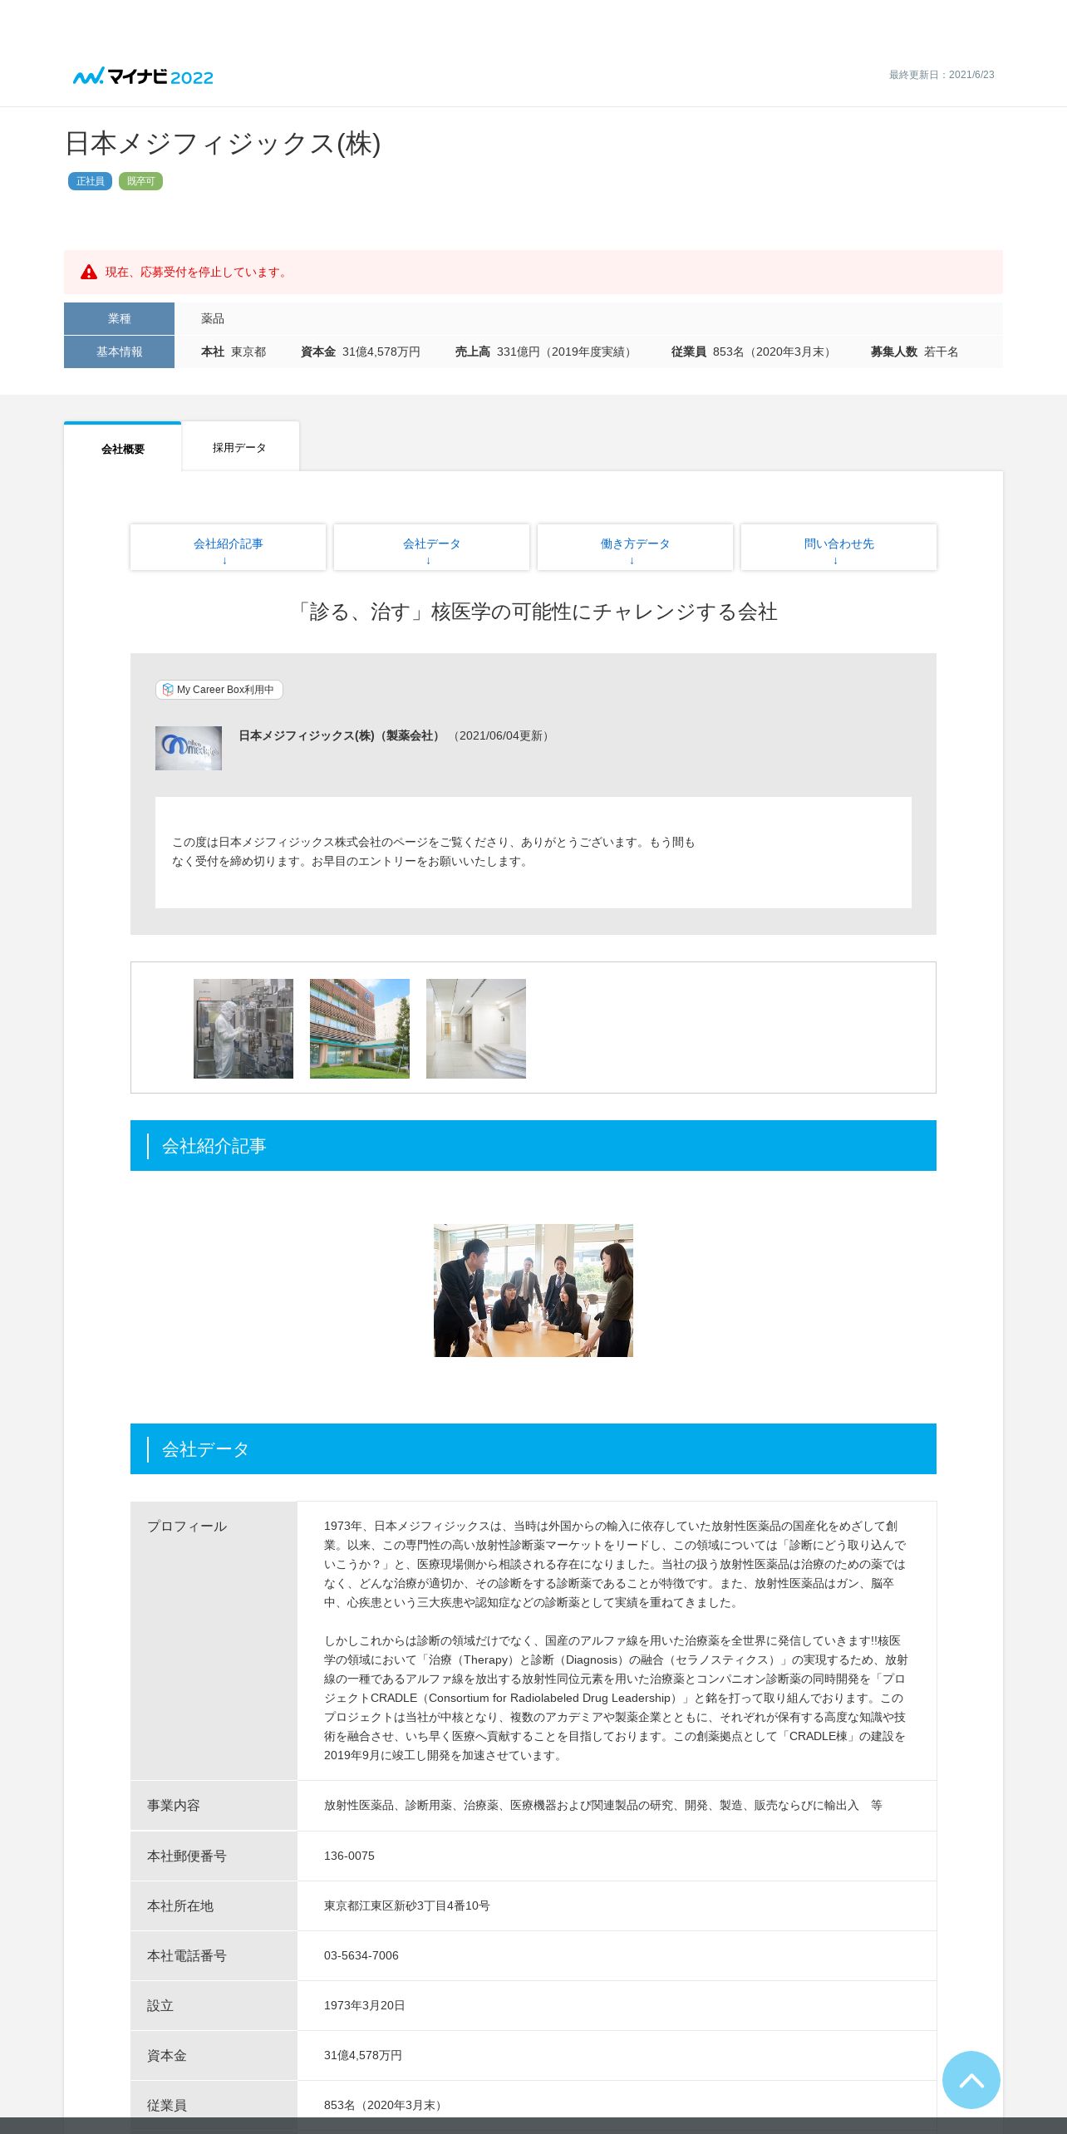Click postal code 136-0075
Screen dimensions: 1067x2134
349,1856
